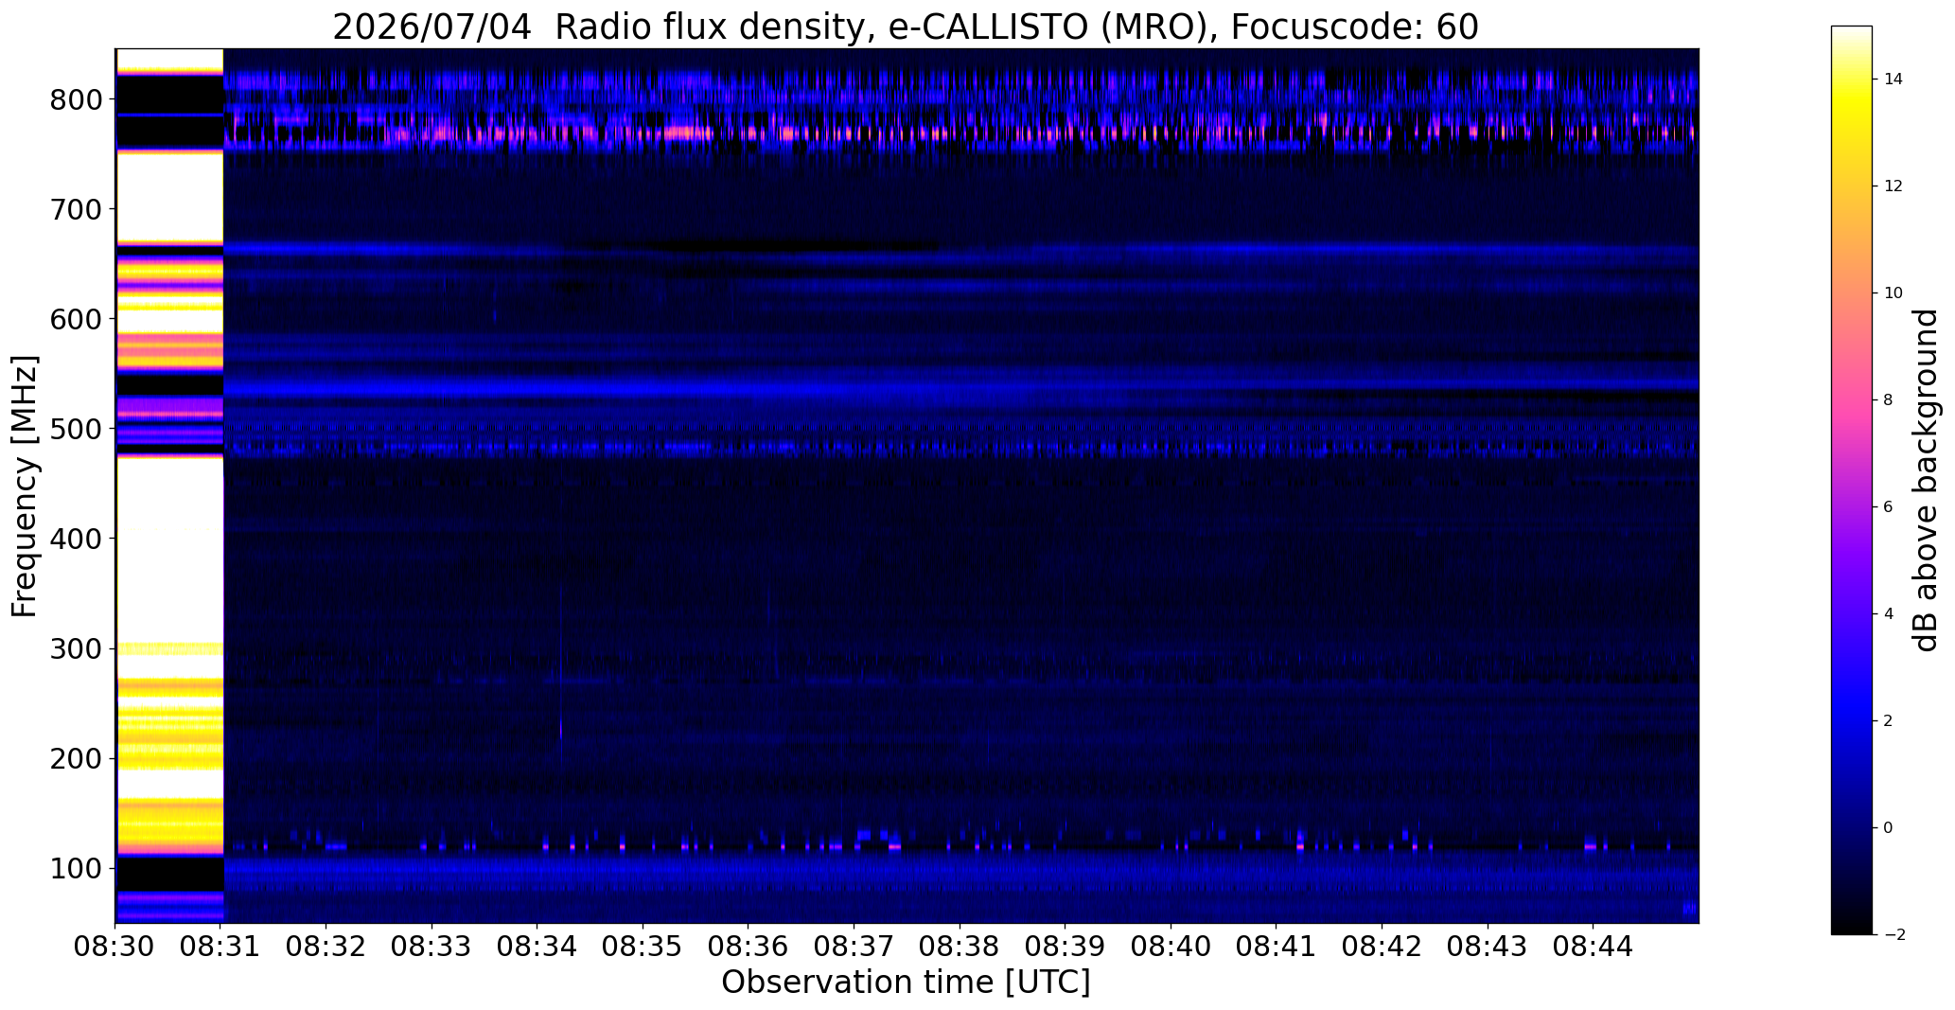
Task: Click the 08:31 time tick label
Action: [220, 946]
